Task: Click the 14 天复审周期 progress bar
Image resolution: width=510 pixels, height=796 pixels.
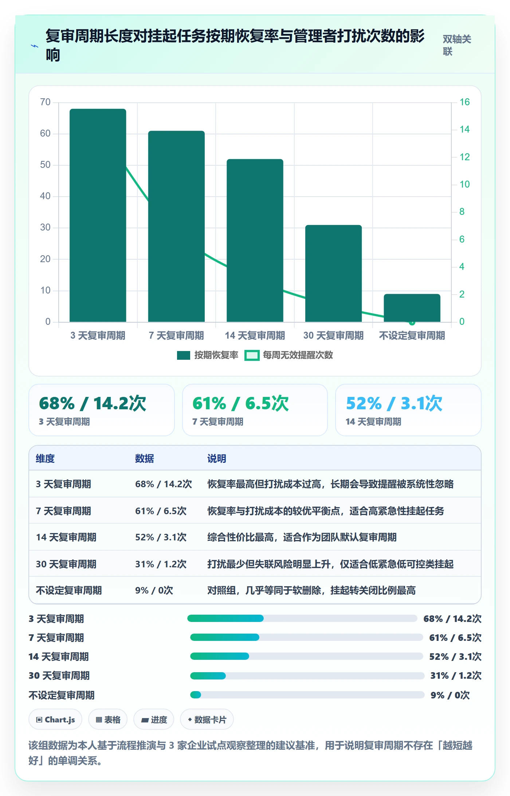Action: click(306, 656)
